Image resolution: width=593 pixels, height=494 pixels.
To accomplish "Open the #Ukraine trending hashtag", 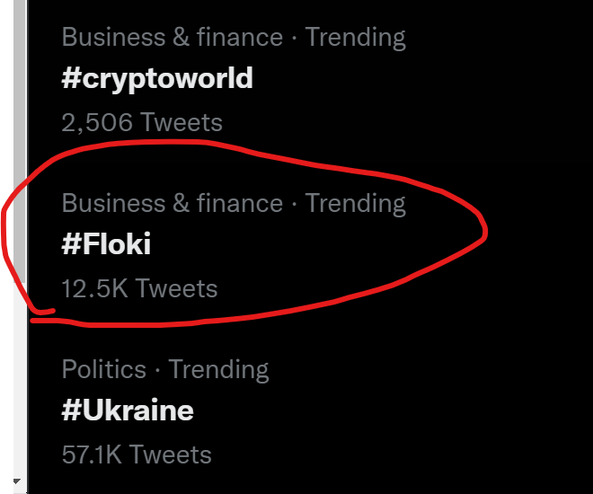I will pyautogui.click(x=128, y=411).
